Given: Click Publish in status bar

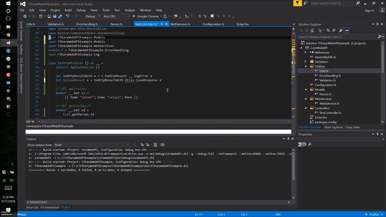Looking at the screenshot, I should [x=374, y=215].
